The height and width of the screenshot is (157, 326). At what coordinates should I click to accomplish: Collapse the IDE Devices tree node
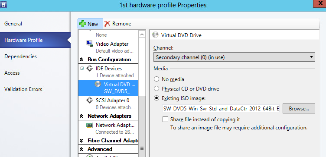[x=82, y=68]
